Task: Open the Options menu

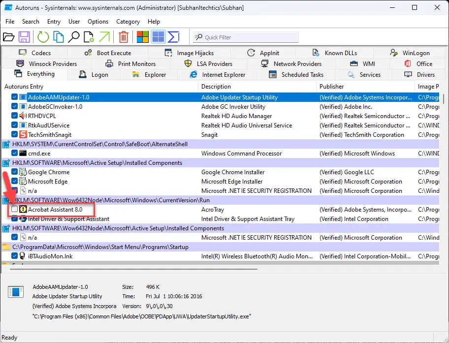Action: pos(97,22)
